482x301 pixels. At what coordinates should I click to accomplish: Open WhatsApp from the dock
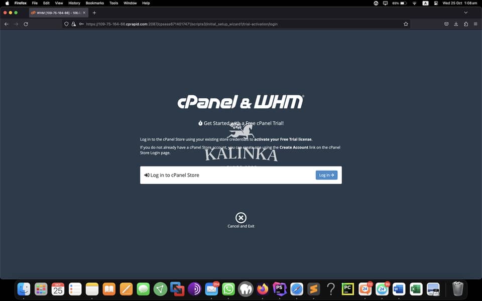pos(228,289)
